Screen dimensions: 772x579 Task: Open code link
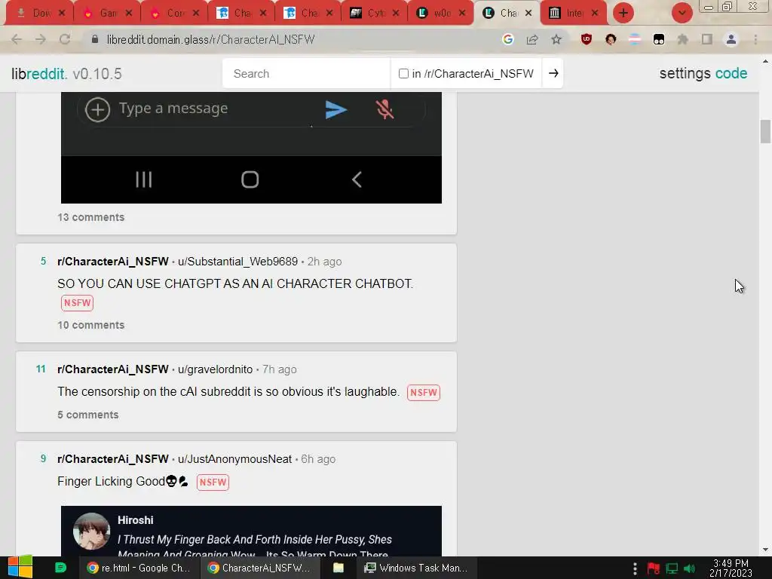pos(731,73)
